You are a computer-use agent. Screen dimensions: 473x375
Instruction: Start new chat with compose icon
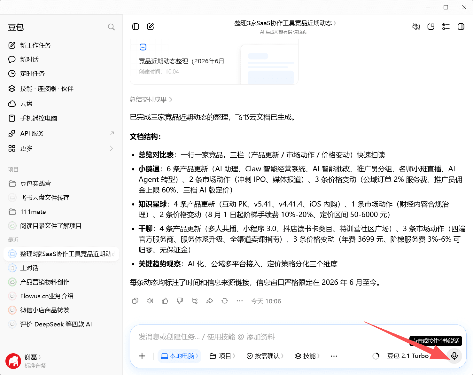(x=150, y=27)
